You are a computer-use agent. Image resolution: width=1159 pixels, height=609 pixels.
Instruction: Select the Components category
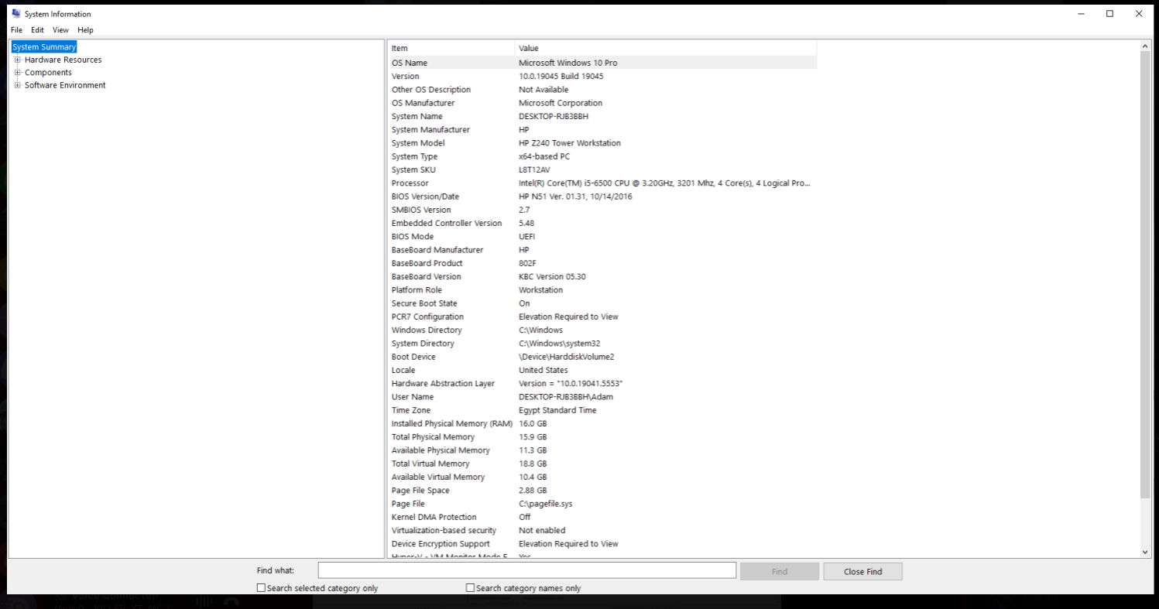(x=48, y=73)
